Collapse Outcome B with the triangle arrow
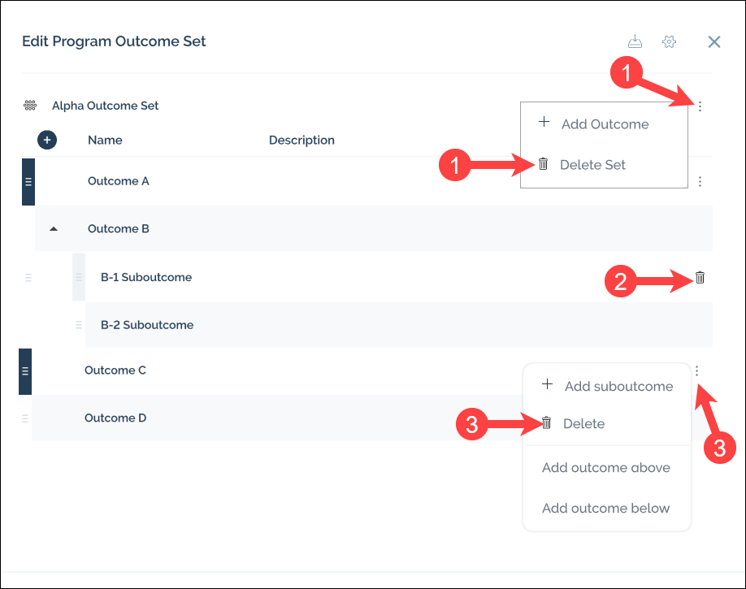This screenshot has width=746, height=589. pos(54,229)
